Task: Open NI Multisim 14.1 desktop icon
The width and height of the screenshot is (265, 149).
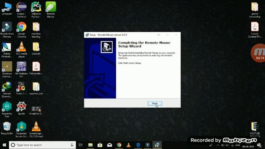Action: [22, 70]
